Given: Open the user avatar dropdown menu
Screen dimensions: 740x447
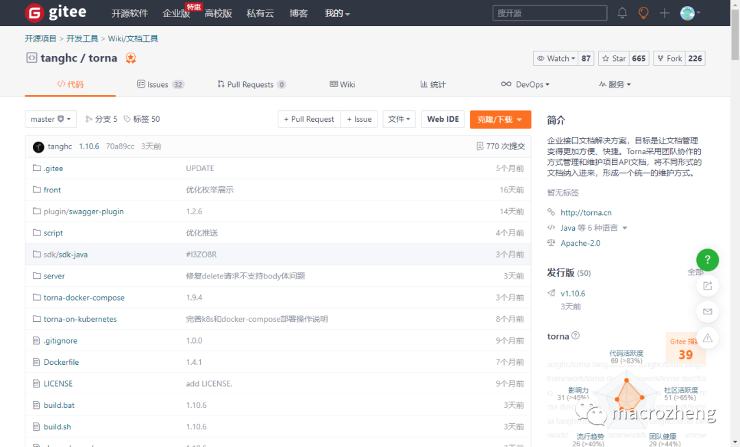Looking at the screenshot, I should tap(688, 12).
